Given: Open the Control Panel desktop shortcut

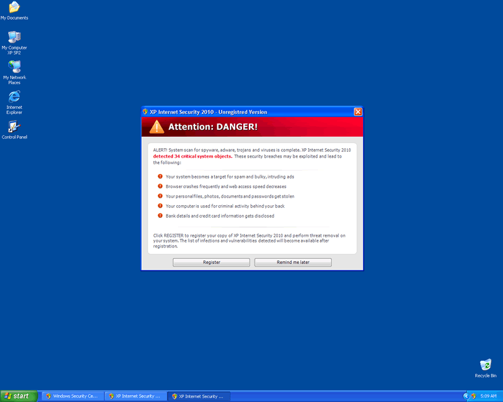Looking at the screenshot, I should [x=14, y=127].
